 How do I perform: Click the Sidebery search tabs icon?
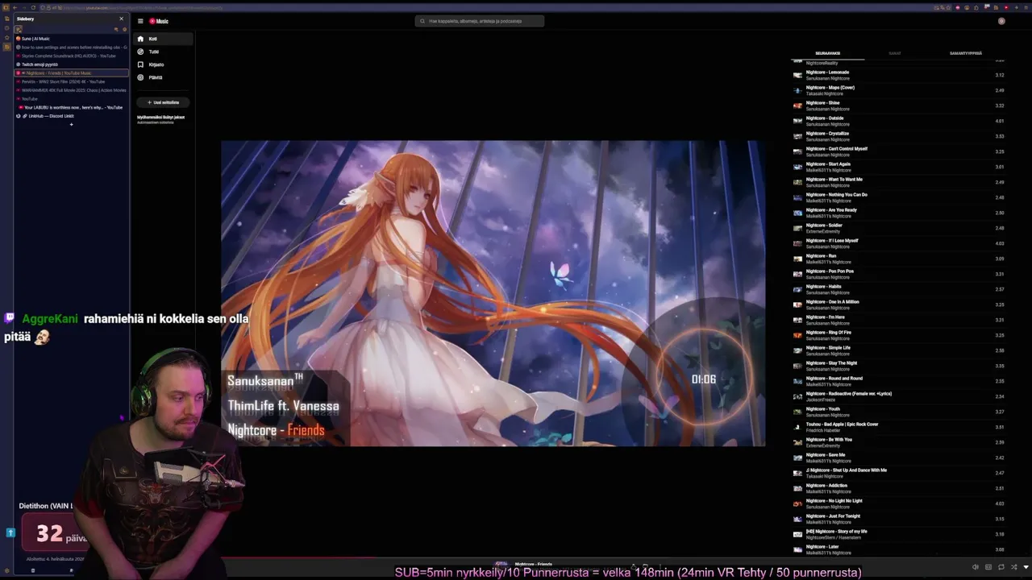(x=116, y=29)
